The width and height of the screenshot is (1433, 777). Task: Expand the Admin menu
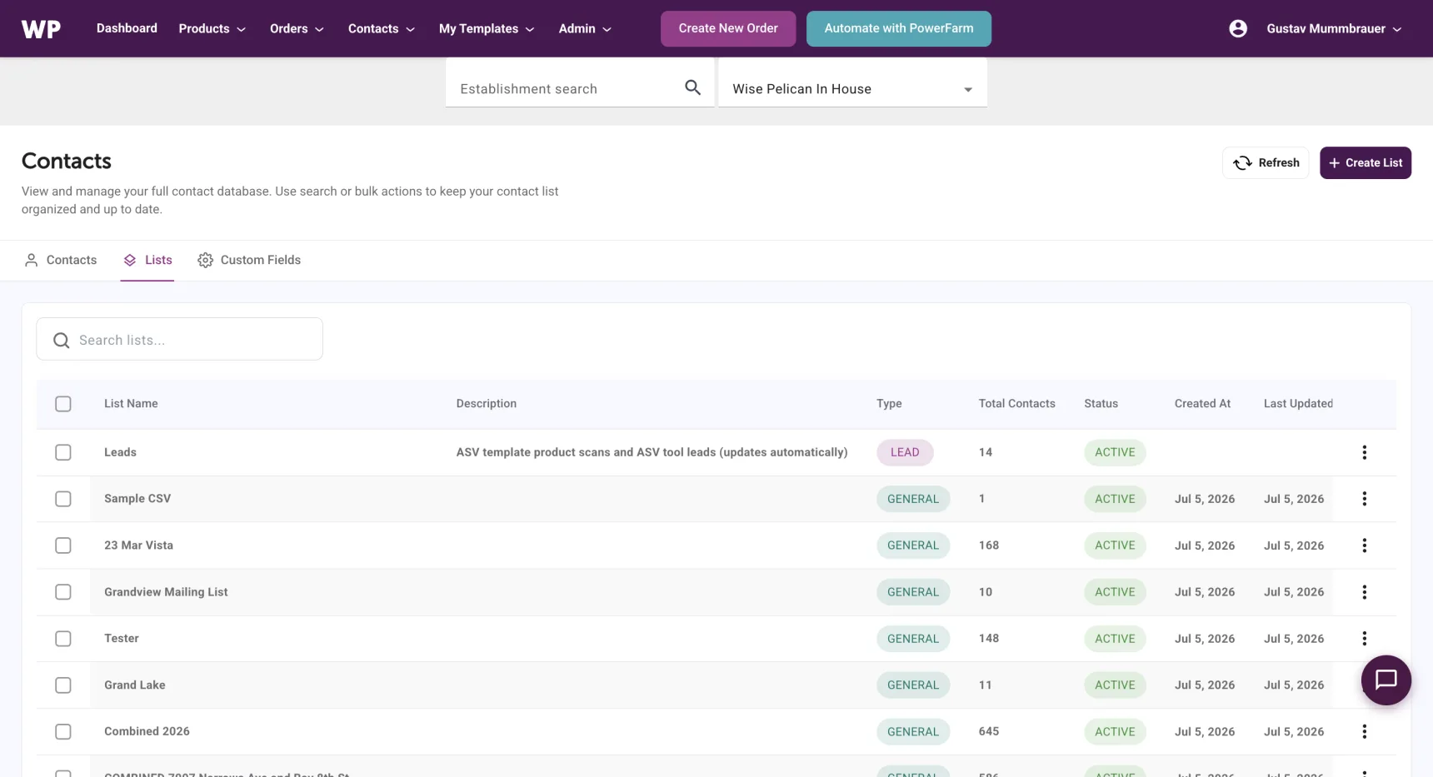[585, 28]
